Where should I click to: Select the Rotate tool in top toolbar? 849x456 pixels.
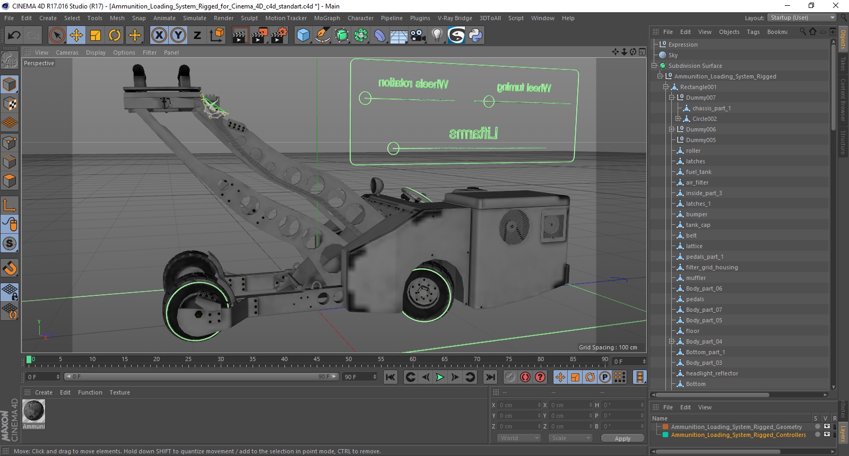(115, 36)
